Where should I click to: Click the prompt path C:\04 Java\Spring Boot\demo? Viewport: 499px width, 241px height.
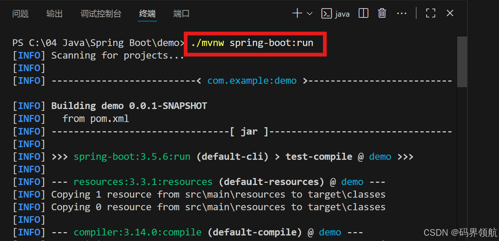coord(104,43)
